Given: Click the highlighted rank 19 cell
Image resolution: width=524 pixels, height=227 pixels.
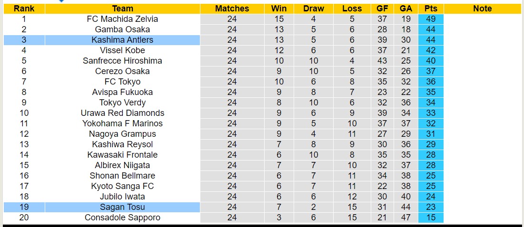Looking at the screenshot, I should 24,207.
